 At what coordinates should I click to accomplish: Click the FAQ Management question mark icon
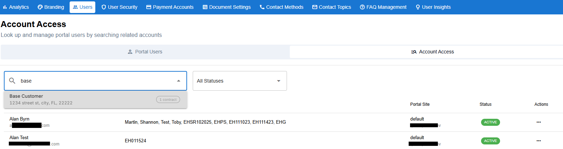[362, 7]
